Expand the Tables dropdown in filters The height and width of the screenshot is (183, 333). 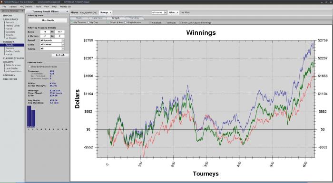pyautogui.click(x=63, y=48)
